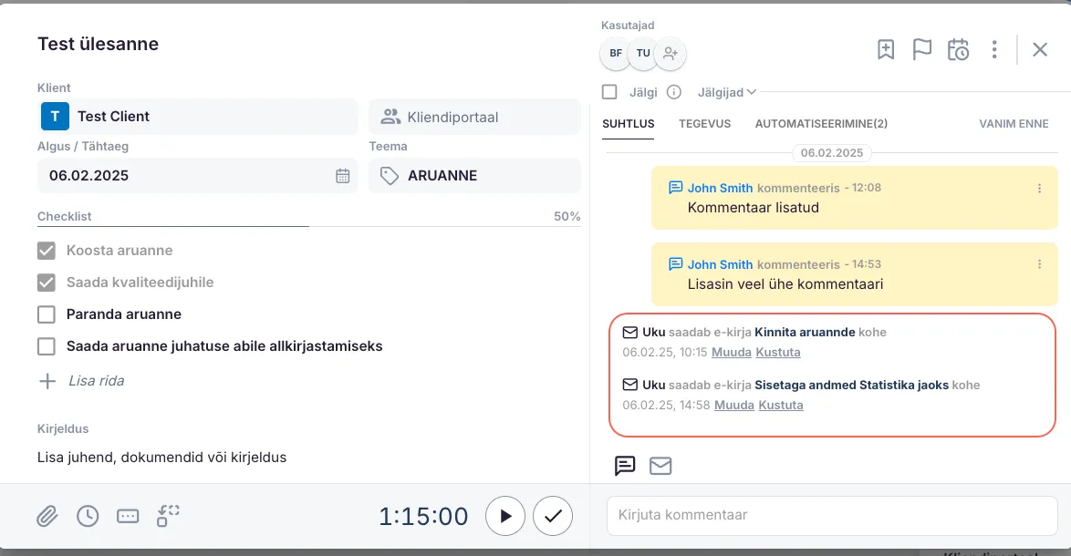The height and width of the screenshot is (556, 1071).
Task: Mark task done with checkmark button
Action: (553, 516)
